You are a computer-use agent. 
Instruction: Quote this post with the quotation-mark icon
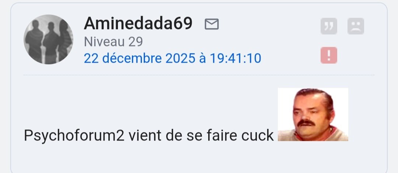pyautogui.click(x=329, y=26)
